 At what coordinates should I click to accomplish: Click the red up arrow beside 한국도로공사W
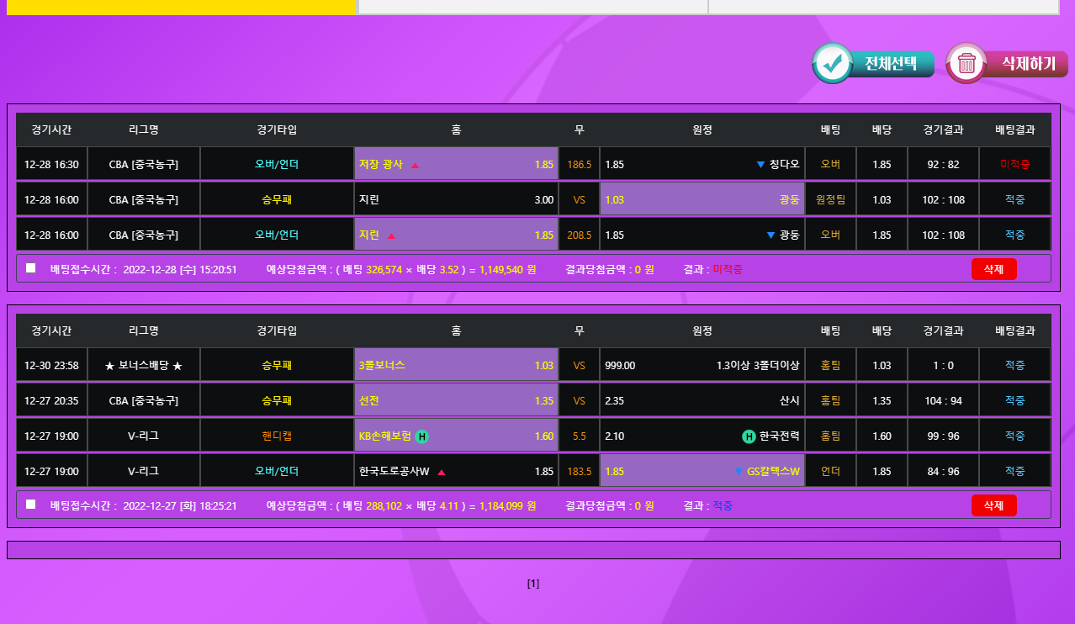click(442, 472)
